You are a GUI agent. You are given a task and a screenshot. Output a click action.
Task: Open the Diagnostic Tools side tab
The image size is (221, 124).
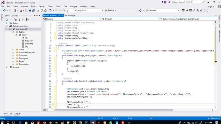tap(219, 21)
